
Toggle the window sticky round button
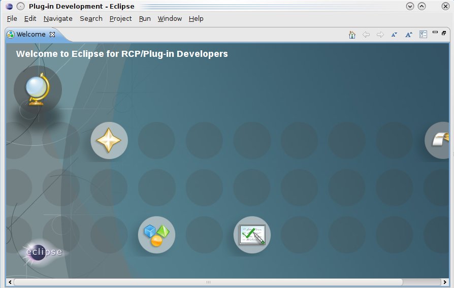coord(20,7)
